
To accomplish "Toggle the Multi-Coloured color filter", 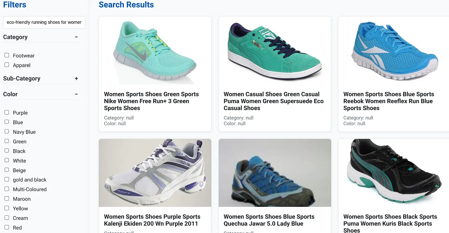I will click(x=7, y=189).
